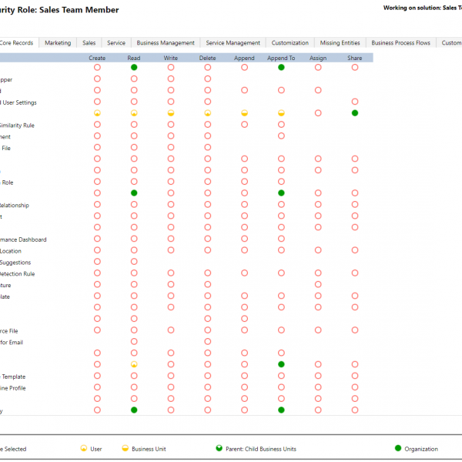Click the Delete column header
This screenshot has height=462, width=462.
coord(208,58)
